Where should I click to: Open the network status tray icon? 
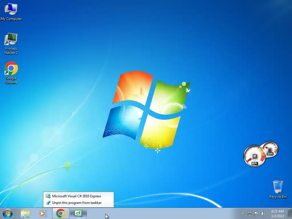pyautogui.click(x=249, y=214)
